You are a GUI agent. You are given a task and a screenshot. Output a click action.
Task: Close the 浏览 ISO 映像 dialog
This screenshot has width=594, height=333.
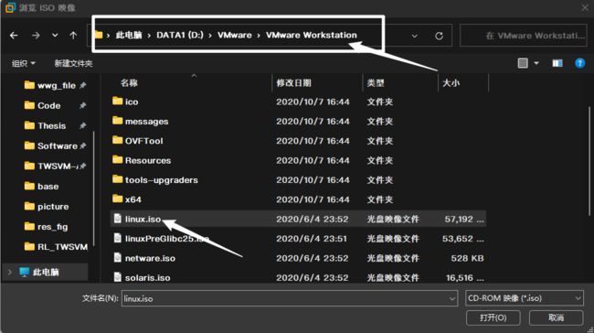pyautogui.click(x=585, y=7)
